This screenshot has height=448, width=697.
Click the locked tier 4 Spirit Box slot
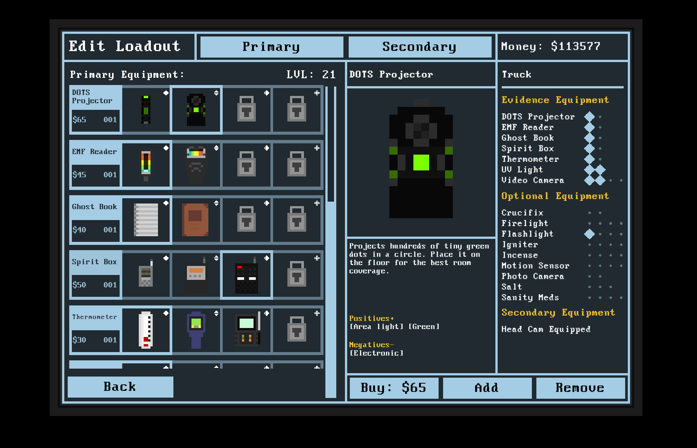(x=297, y=275)
